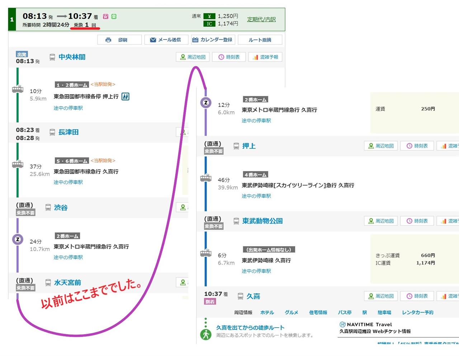Open the 駐車場 link
Viewport: 459px width, 356px height.
(384, 312)
